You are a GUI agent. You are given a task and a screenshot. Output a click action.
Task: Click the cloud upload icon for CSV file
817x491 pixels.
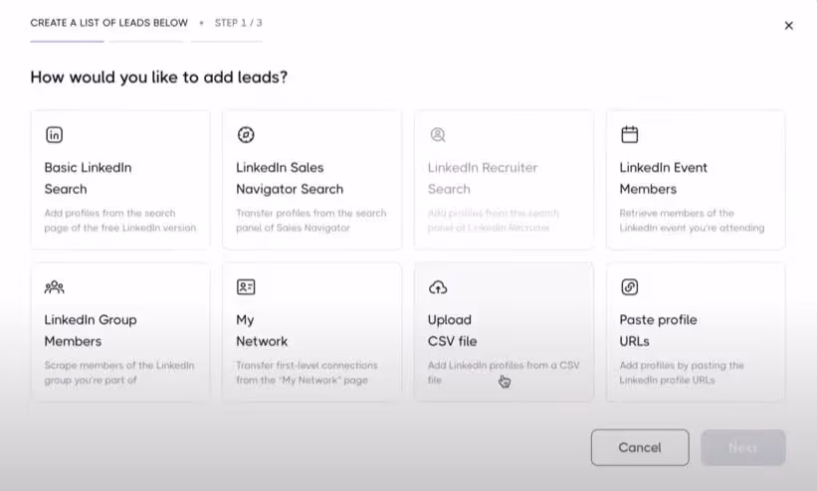coord(438,287)
